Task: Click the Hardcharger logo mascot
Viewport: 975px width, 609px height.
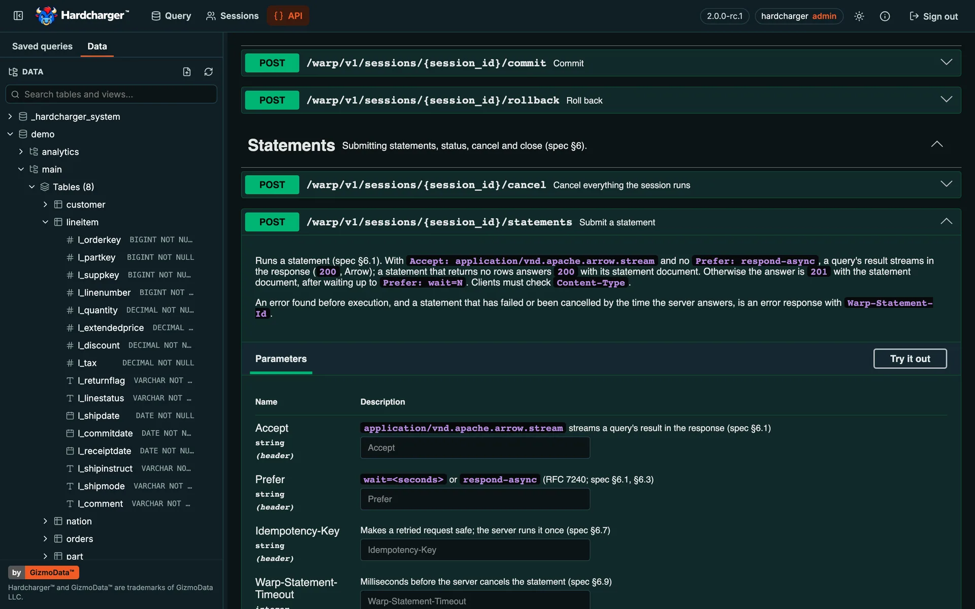Action: tap(46, 16)
